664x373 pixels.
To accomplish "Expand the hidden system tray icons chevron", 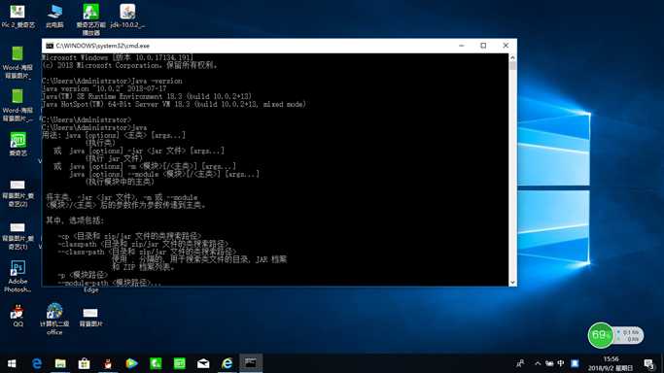I will (538, 363).
